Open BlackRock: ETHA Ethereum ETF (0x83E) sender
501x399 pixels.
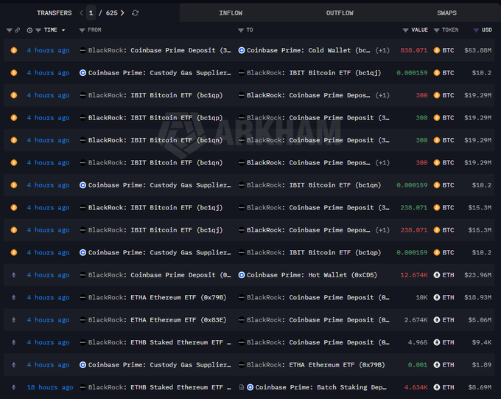[x=157, y=320]
